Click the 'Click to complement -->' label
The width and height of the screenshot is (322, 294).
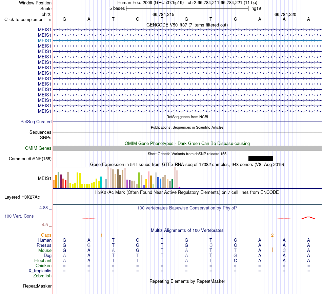28,20
